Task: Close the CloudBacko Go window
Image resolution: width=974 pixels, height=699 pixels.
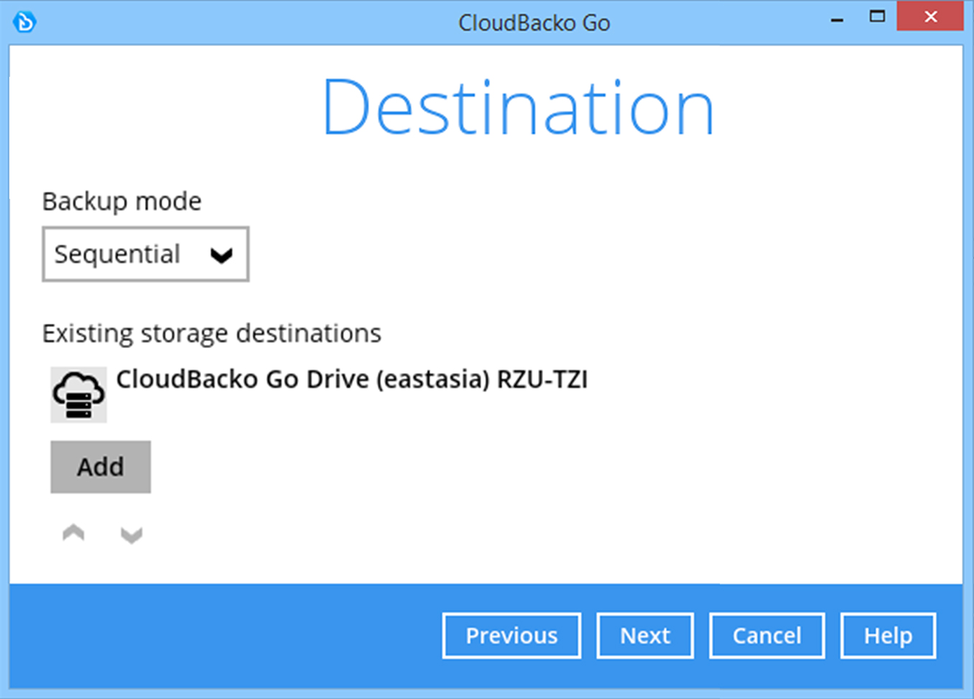Action: tap(930, 17)
